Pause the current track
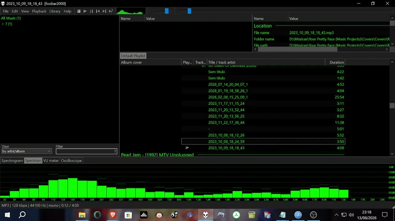The height and width of the screenshot is (221, 395). (x=91, y=11)
